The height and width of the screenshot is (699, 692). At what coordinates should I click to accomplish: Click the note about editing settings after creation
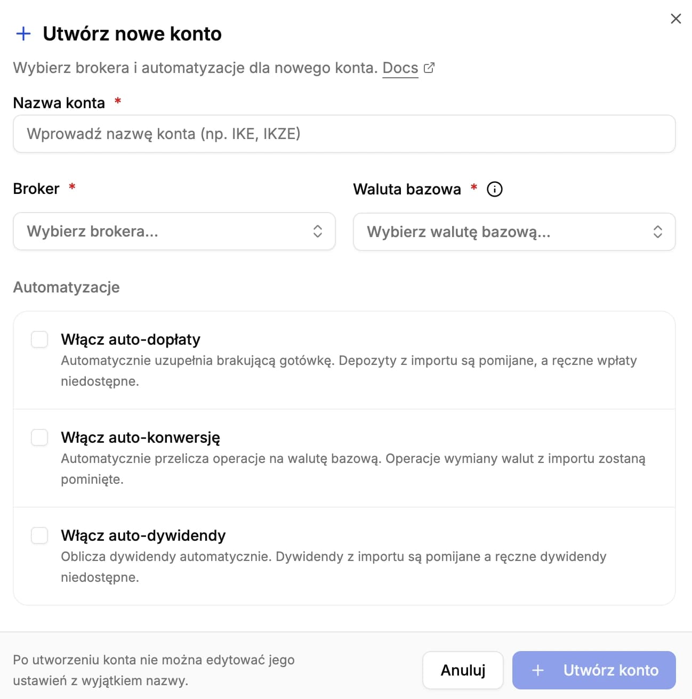pos(154,670)
